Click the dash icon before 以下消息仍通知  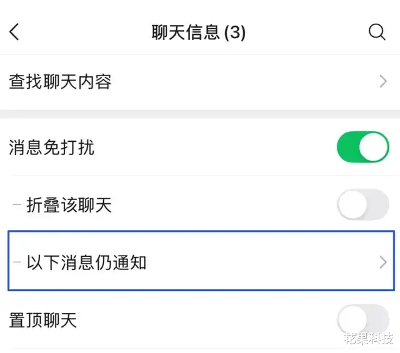(17, 262)
